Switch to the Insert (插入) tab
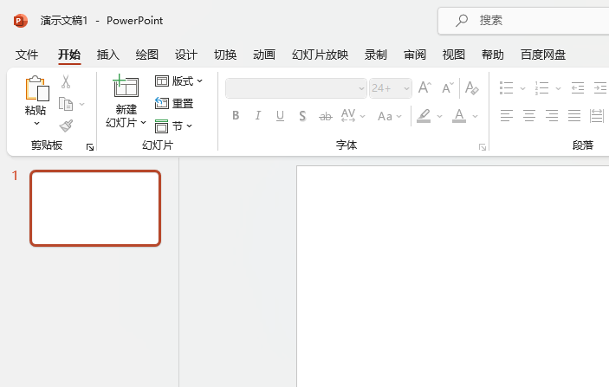The image size is (609, 387). (108, 55)
